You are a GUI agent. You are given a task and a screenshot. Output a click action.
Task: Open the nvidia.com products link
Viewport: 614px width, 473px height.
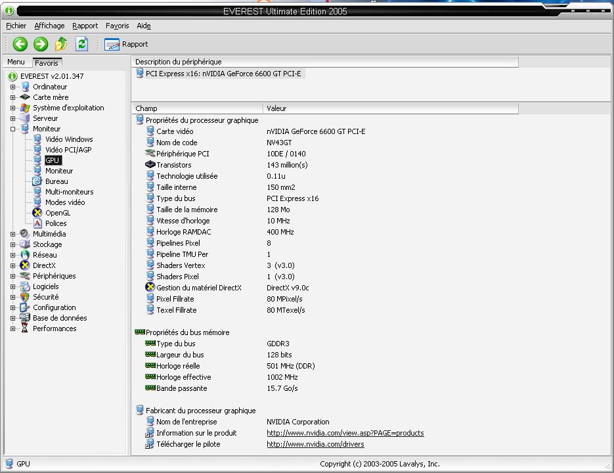345,433
